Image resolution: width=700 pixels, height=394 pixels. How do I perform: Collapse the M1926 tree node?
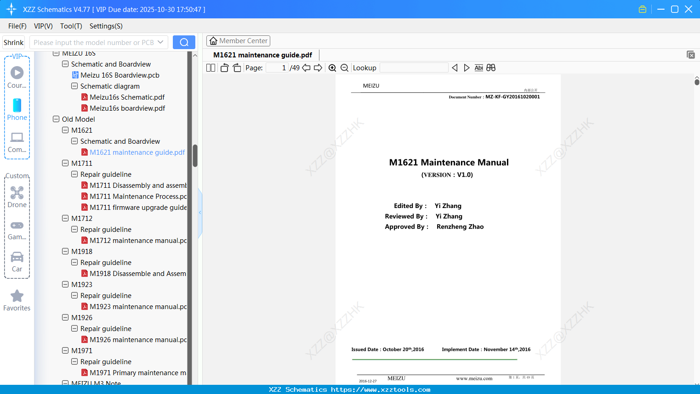click(x=65, y=317)
